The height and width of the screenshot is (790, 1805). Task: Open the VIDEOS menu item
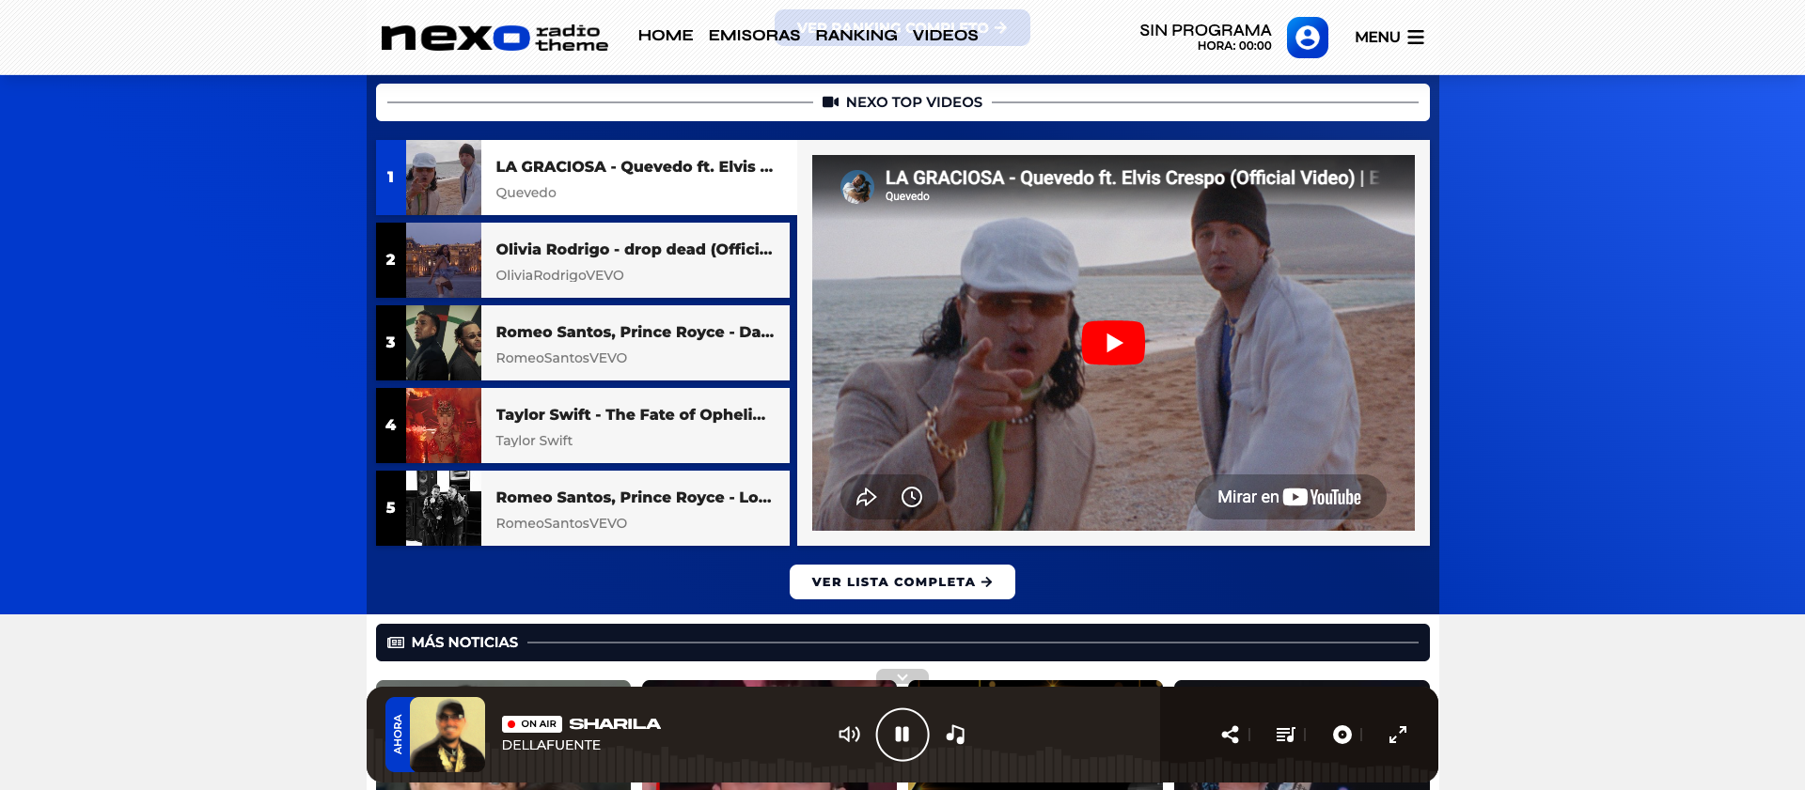(x=945, y=35)
